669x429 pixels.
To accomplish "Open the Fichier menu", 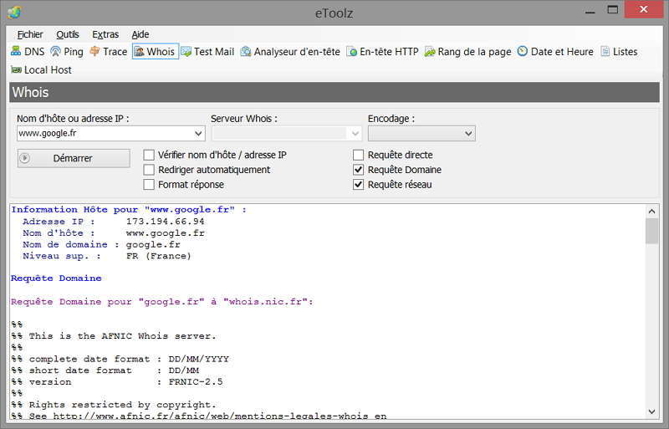I will coord(30,34).
